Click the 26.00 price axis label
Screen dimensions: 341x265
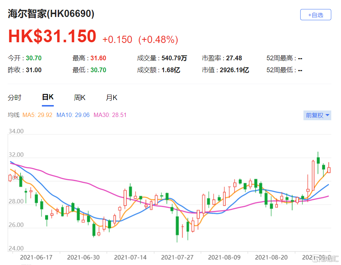[x=16, y=225]
